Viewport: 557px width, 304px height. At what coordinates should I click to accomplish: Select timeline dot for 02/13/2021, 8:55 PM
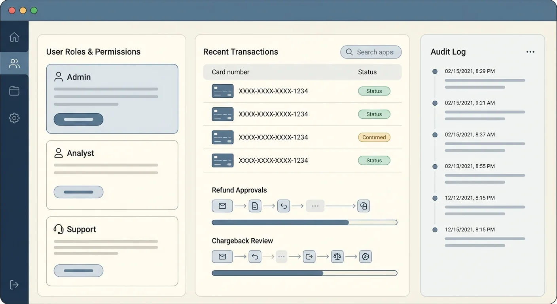435,167
